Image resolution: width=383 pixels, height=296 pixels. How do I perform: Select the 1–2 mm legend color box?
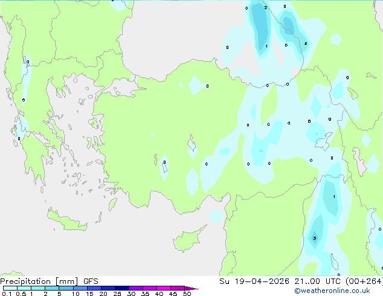38,288
